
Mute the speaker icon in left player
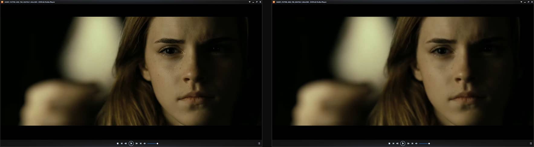click(x=145, y=143)
